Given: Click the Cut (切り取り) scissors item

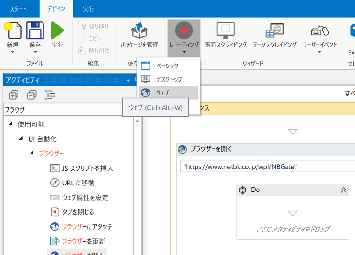Looking at the screenshot, I should 93,26.
